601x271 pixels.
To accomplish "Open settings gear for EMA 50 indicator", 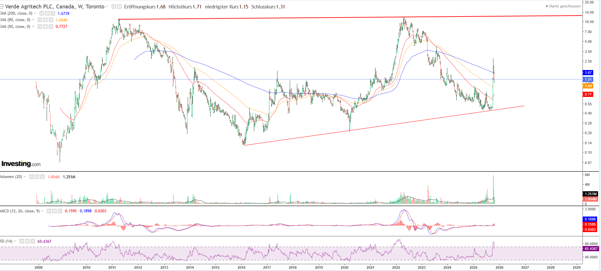I will (x=45, y=27).
